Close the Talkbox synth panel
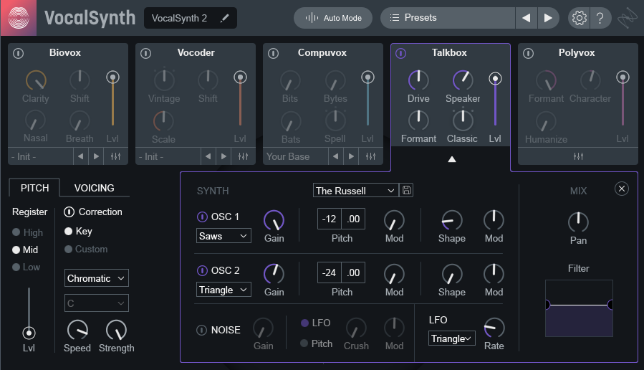644x370 pixels. point(621,189)
